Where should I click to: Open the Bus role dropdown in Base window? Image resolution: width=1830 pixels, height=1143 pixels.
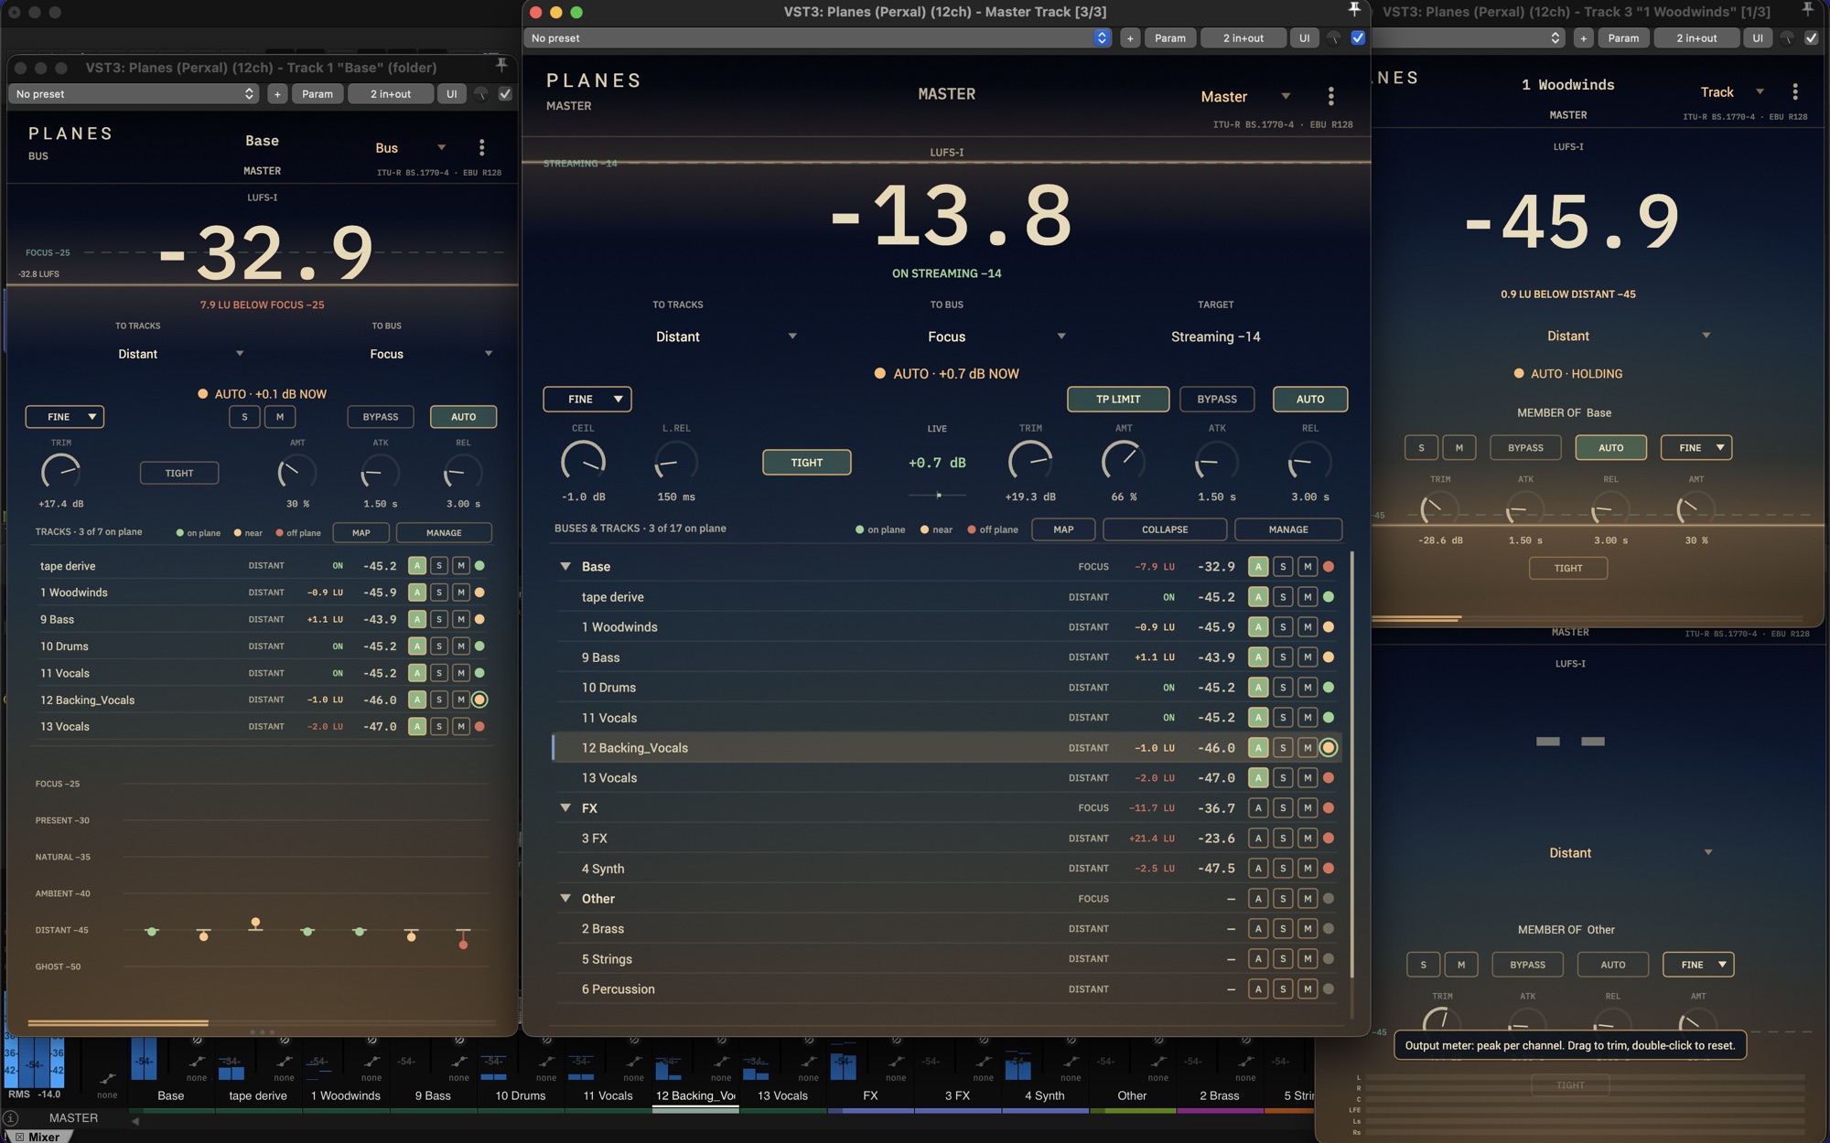coord(410,148)
